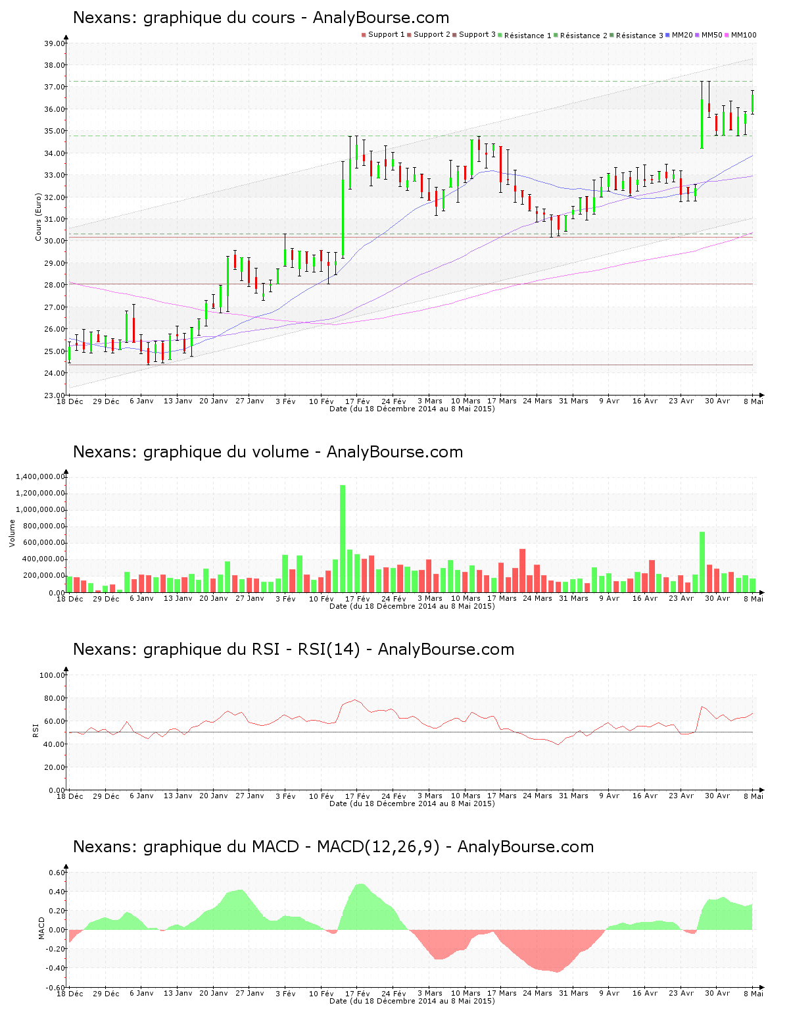This screenshot has width=789, height=1020.
Task: Click '3 Fév' on the RSI chart axis
Action: (285, 796)
